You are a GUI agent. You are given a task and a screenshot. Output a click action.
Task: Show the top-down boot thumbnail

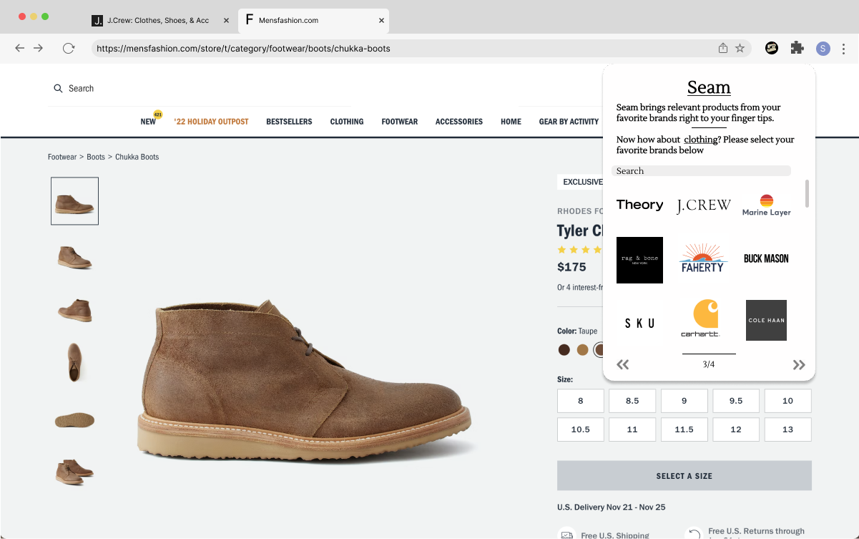point(75,361)
